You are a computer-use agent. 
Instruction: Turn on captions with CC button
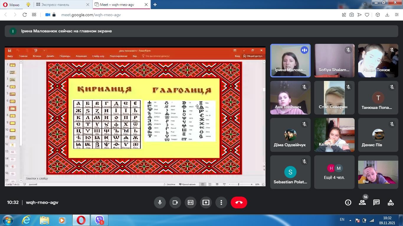191,202
